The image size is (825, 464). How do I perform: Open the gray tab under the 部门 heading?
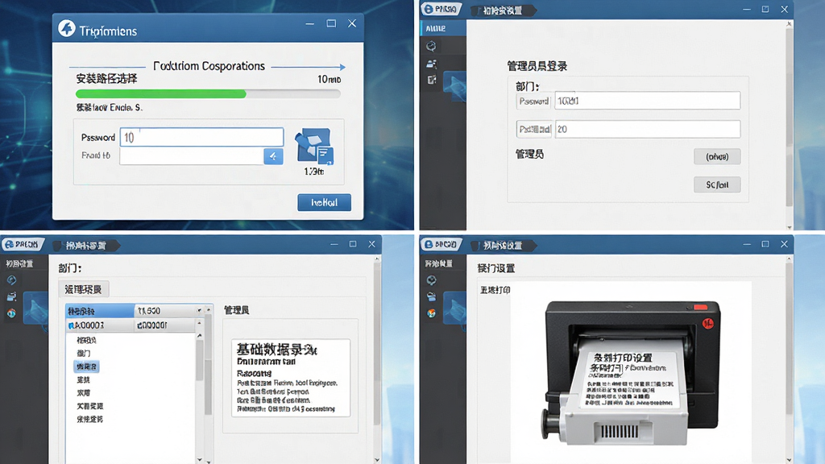click(84, 289)
